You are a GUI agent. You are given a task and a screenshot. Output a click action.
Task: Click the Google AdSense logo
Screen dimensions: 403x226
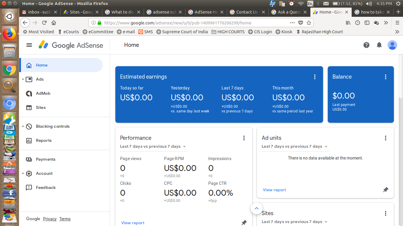[71, 45]
